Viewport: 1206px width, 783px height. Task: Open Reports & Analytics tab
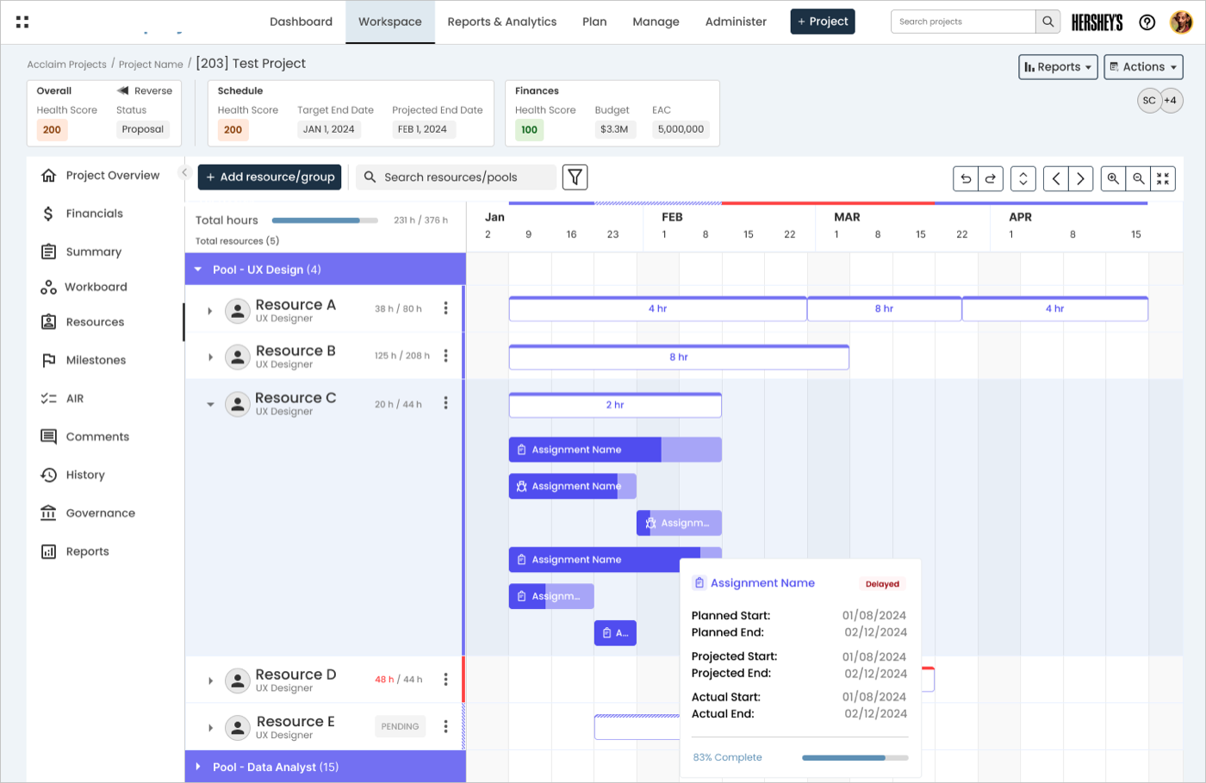(x=502, y=22)
